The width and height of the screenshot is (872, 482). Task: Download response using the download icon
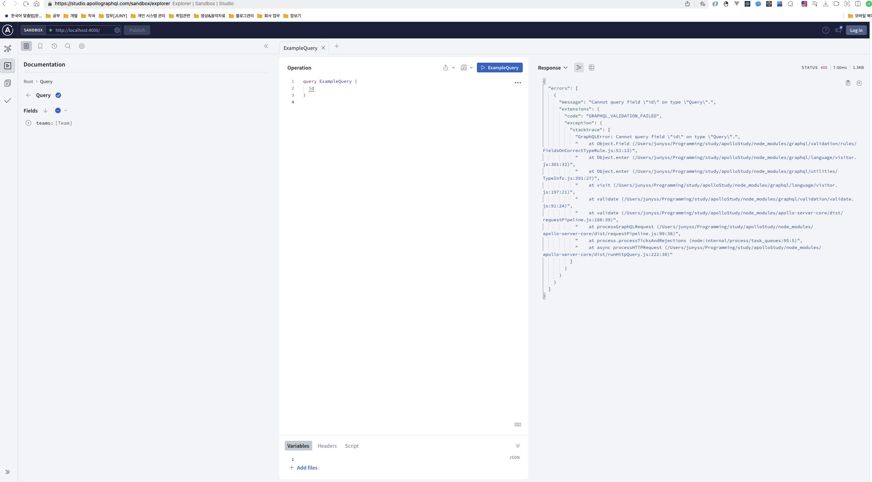(859, 83)
